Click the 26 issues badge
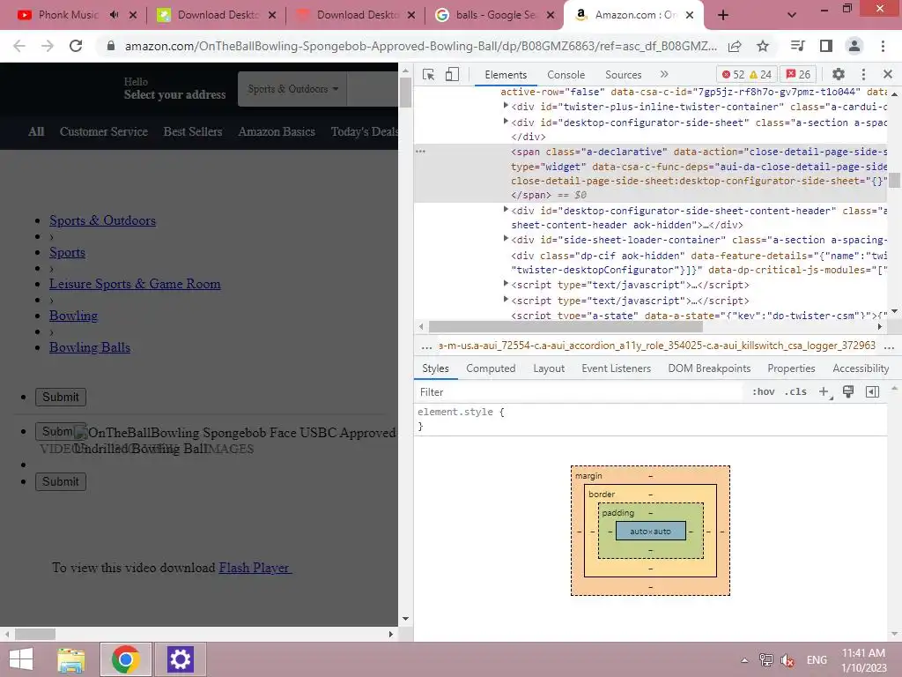 click(x=798, y=74)
